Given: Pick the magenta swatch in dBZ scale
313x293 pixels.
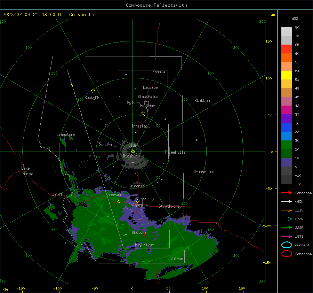Looking at the screenshot, I should (287, 110).
